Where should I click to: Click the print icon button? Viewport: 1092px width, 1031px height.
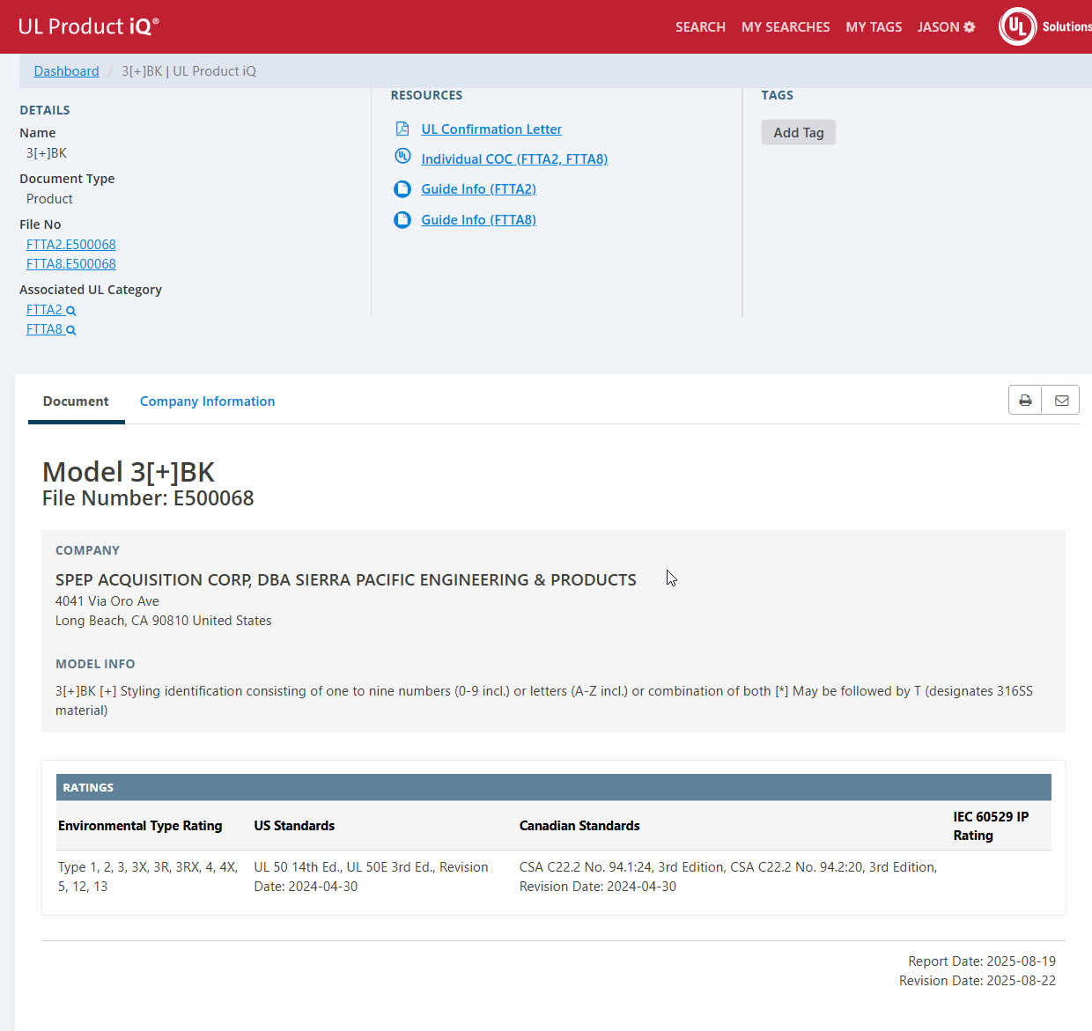[1025, 401]
